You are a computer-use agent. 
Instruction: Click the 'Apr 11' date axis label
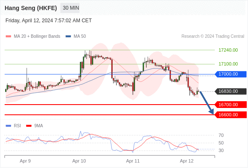(x=133, y=161)
